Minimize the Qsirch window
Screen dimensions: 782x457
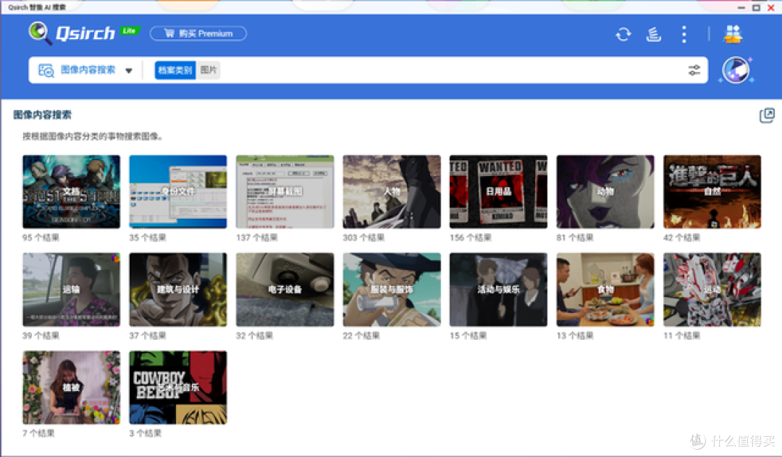point(741,7)
